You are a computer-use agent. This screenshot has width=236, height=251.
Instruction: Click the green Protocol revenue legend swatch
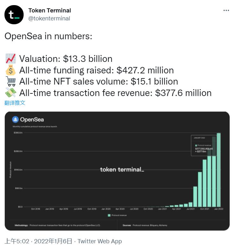point(109,215)
